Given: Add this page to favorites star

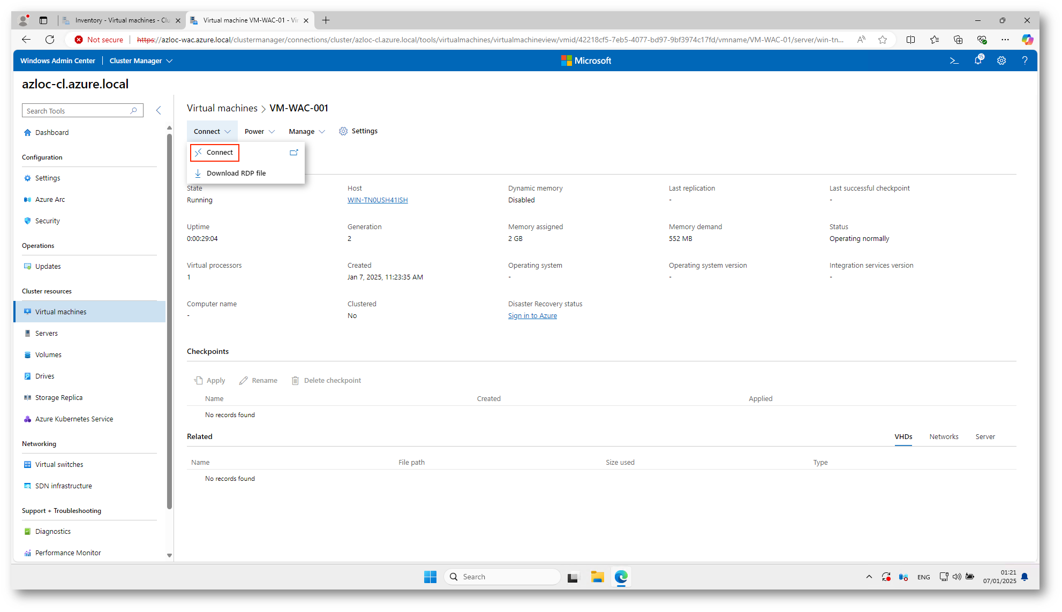Looking at the screenshot, I should click(883, 40).
